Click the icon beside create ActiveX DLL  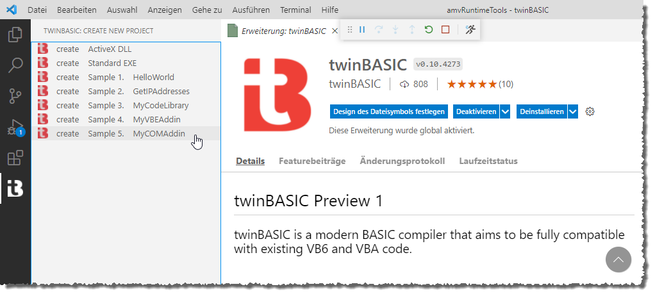42,49
